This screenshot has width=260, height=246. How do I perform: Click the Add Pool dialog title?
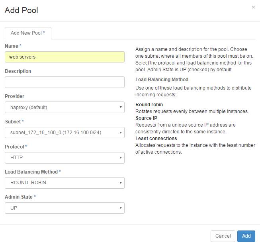pos(22,10)
